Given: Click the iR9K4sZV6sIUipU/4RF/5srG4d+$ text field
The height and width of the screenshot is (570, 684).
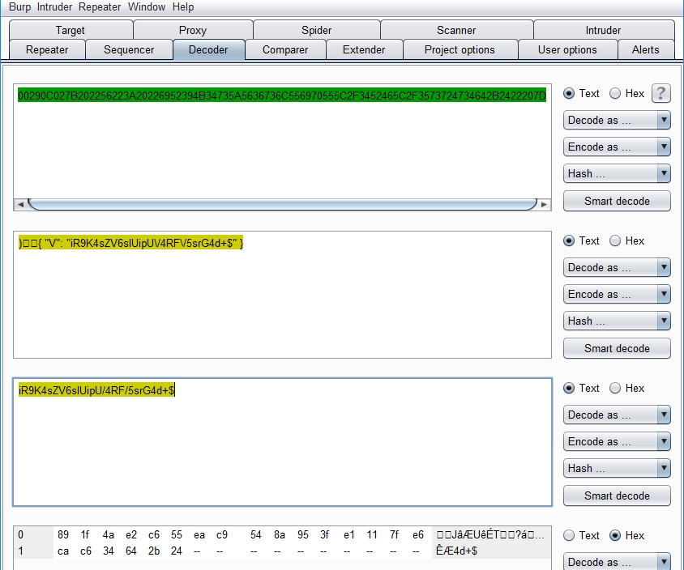Looking at the screenshot, I should click(282, 442).
